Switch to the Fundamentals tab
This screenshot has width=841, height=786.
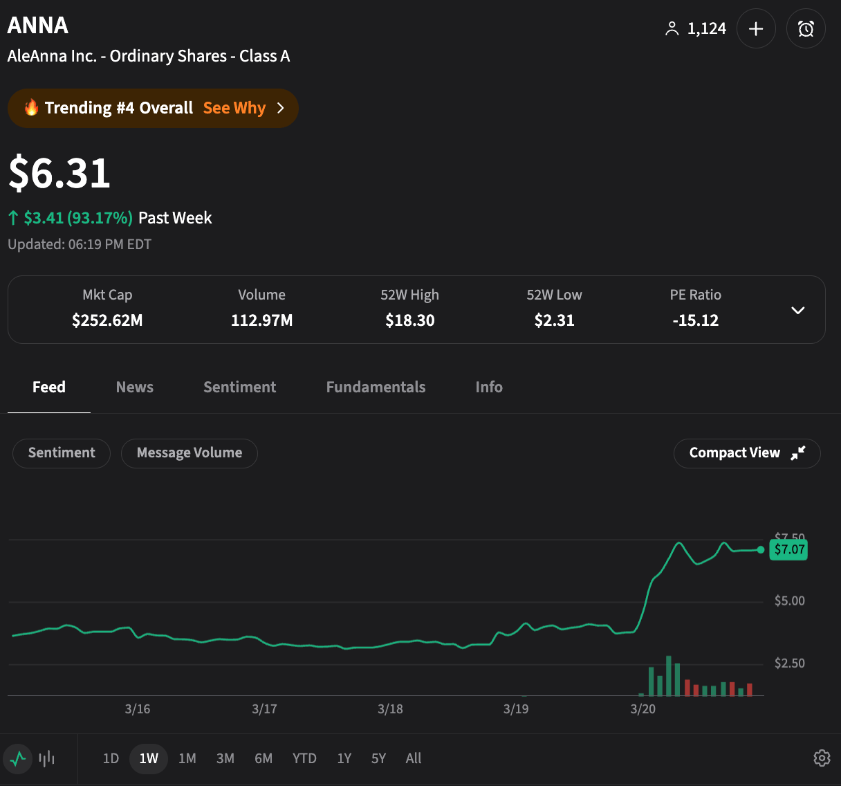(x=376, y=387)
